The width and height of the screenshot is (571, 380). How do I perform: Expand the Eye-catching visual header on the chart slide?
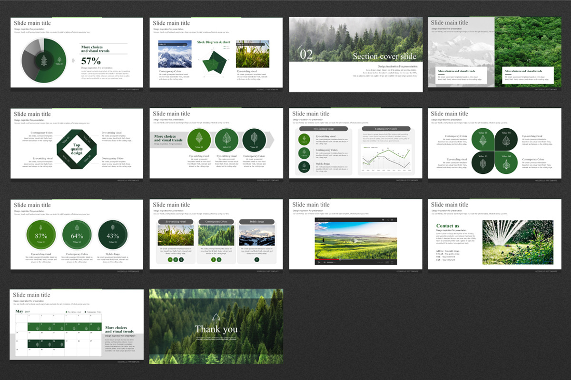pos(325,128)
